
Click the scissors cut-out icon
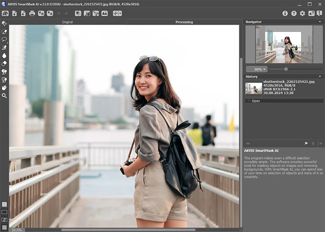pyautogui.click(x=116, y=13)
